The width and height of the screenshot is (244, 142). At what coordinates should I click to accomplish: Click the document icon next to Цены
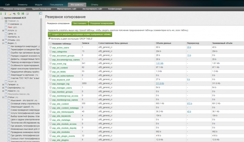point(6,34)
